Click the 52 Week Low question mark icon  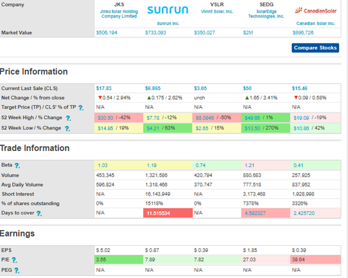tap(67, 128)
